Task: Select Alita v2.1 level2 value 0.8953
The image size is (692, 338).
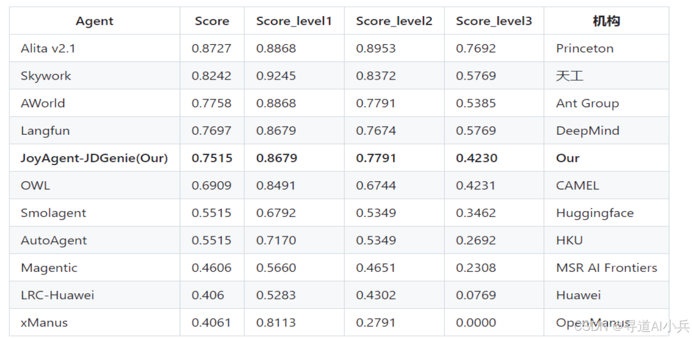Action: [376, 48]
